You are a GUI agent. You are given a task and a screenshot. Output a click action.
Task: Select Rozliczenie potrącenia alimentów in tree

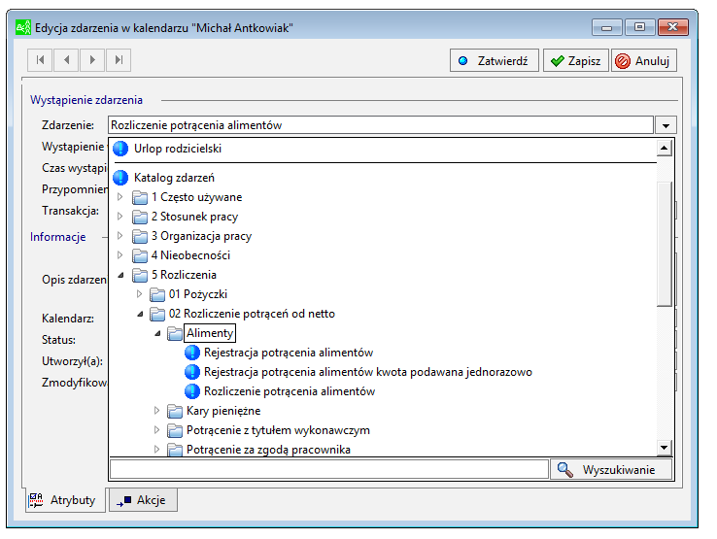[x=290, y=391]
